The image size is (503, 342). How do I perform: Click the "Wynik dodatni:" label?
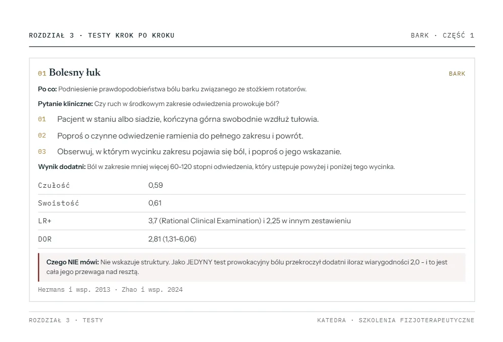62,167
